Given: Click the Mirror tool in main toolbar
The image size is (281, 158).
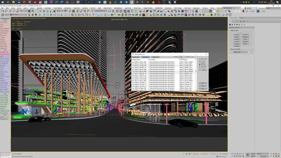Looking at the screenshot, I should pyautogui.click(x=110, y=11).
